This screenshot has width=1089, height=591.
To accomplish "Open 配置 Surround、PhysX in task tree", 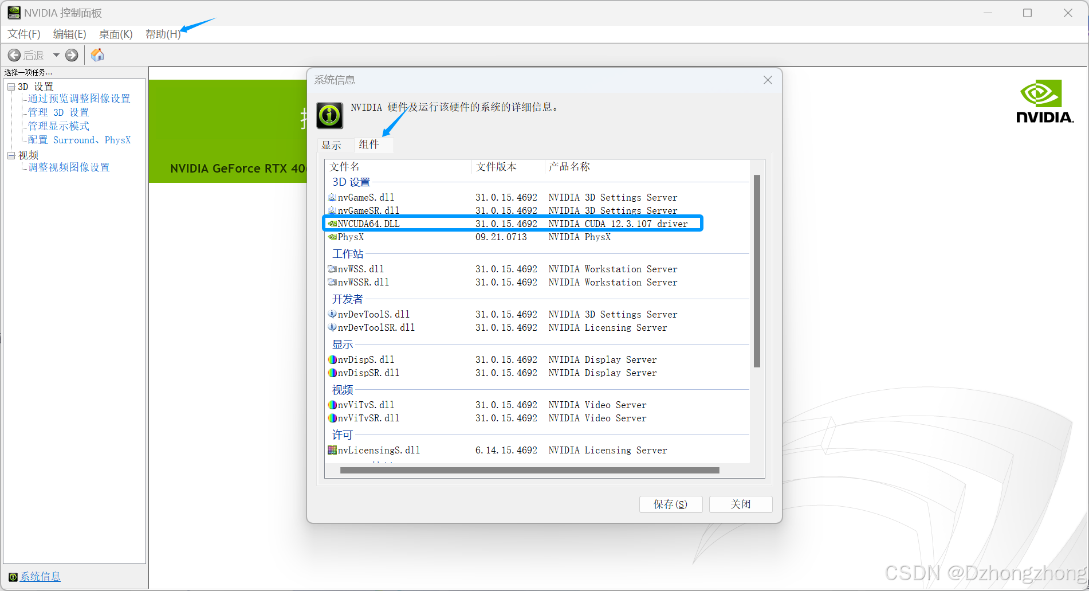I will tap(79, 140).
